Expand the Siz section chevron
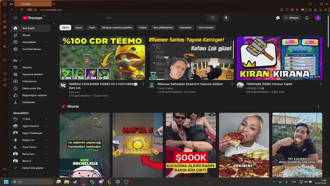 coord(20,60)
